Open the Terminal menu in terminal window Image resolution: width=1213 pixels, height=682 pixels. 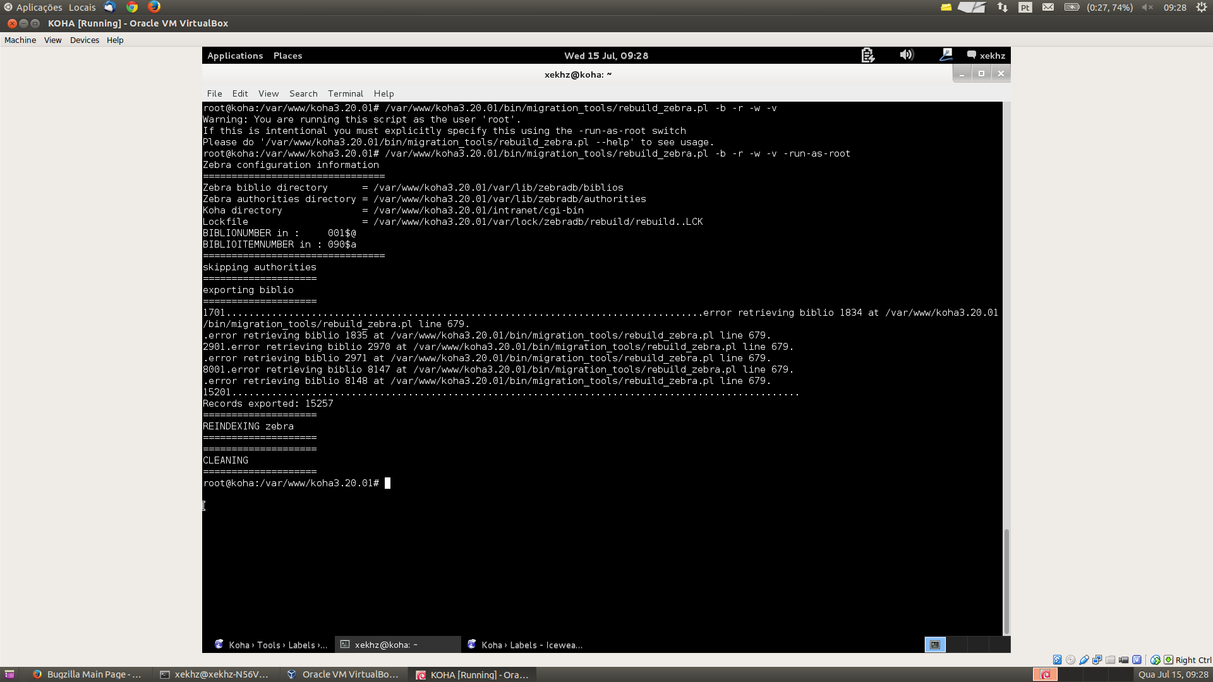pyautogui.click(x=345, y=93)
